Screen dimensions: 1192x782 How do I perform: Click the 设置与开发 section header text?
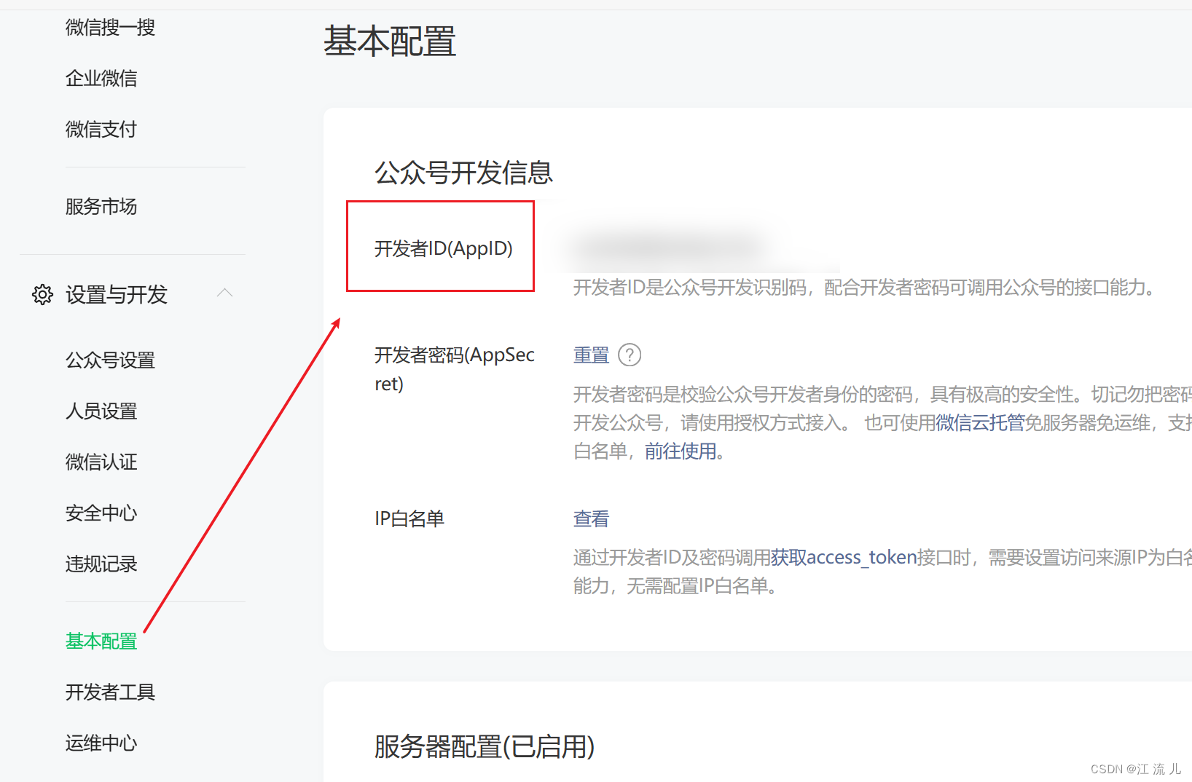point(117,295)
